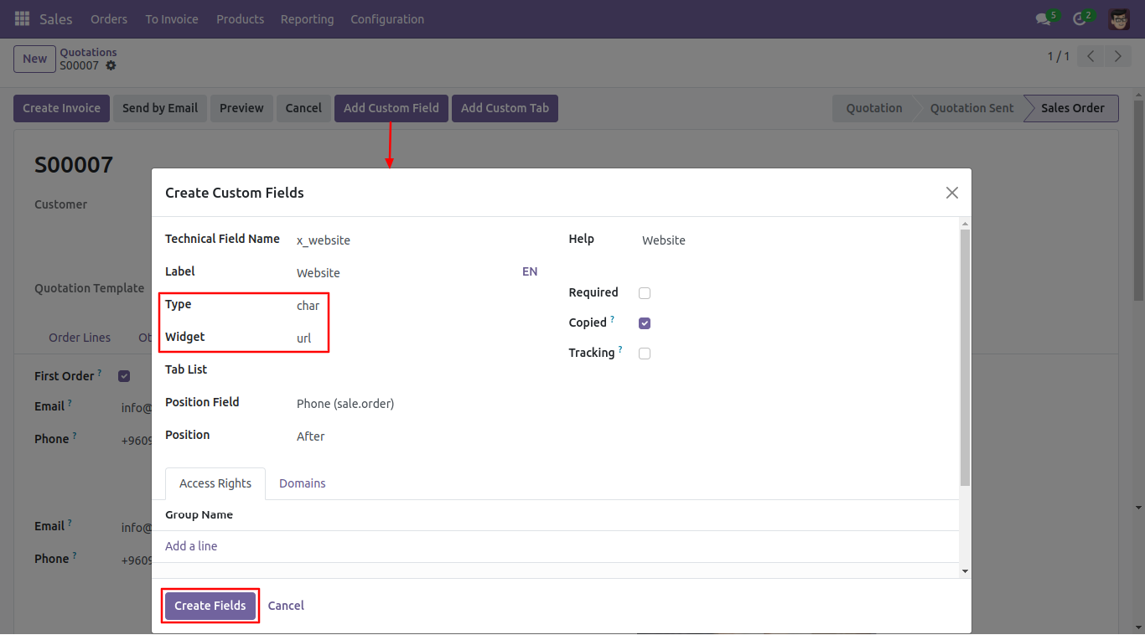
Task: Click Add a line link
Action: click(191, 546)
